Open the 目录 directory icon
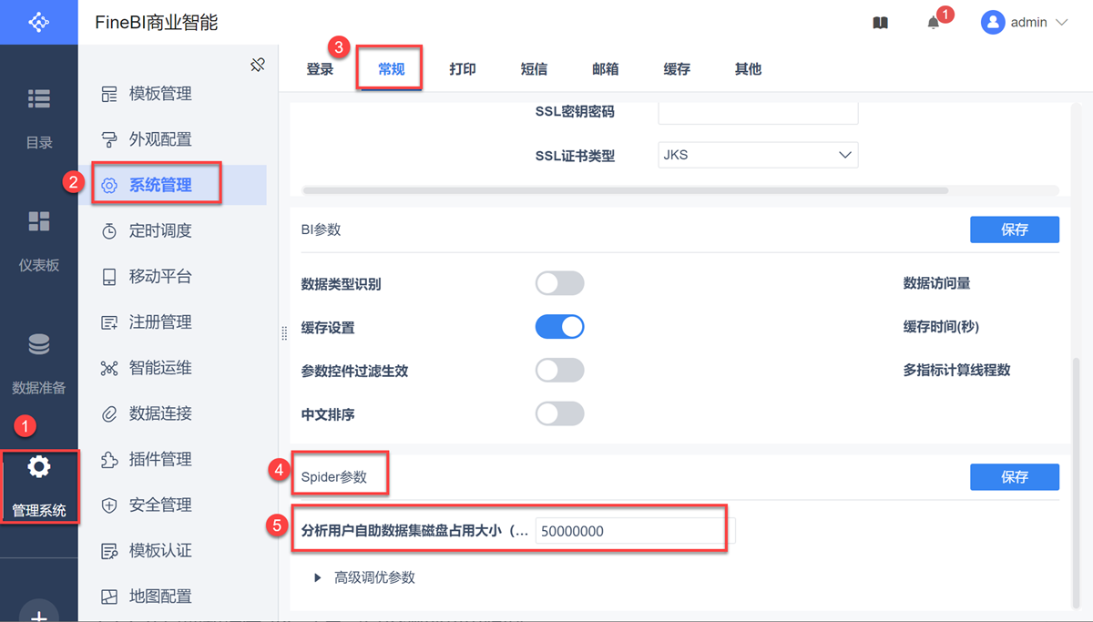 click(x=39, y=98)
